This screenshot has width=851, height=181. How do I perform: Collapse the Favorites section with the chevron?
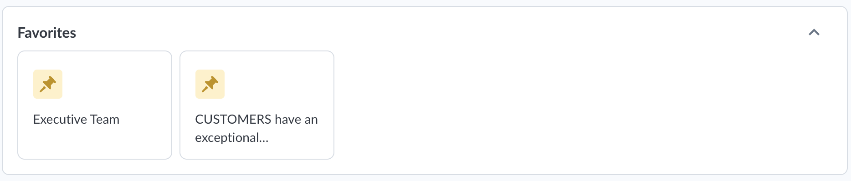(x=814, y=32)
